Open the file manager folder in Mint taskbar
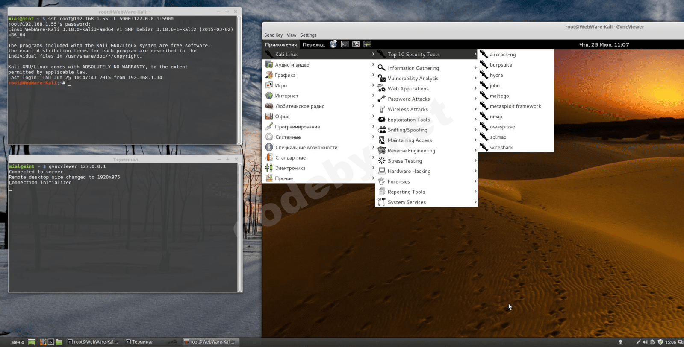This screenshot has height=347, width=684. coord(59,342)
